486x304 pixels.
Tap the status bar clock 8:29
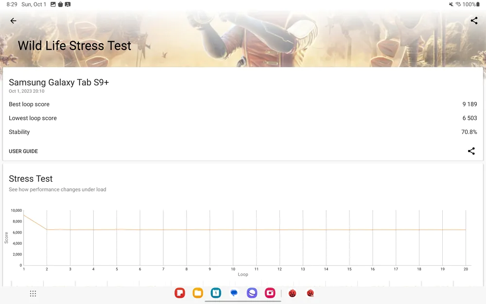(x=12, y=4)
